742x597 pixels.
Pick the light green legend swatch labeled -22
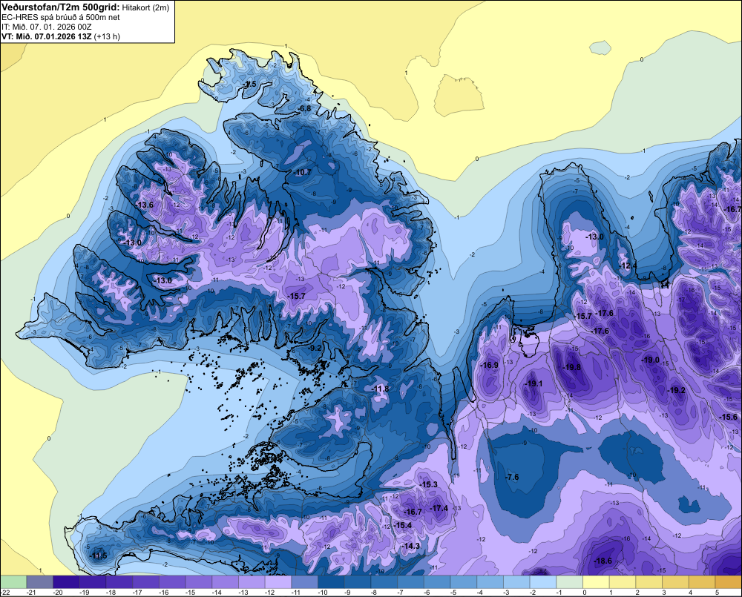13,582
